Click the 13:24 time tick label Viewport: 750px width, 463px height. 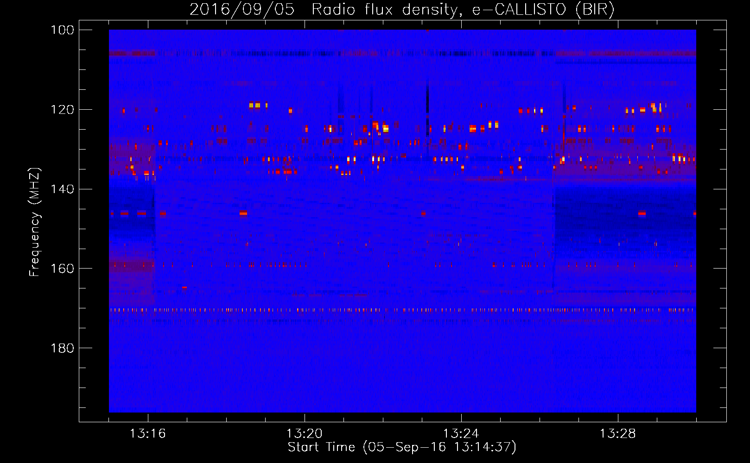tap(461, 434)
